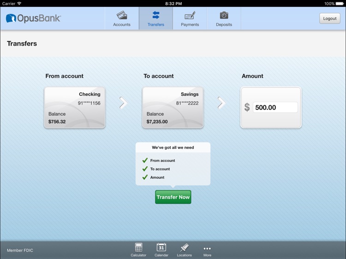The image size is (346, 259).
Task: Tap the battery indicator in status bar
Action: (340, 4)
